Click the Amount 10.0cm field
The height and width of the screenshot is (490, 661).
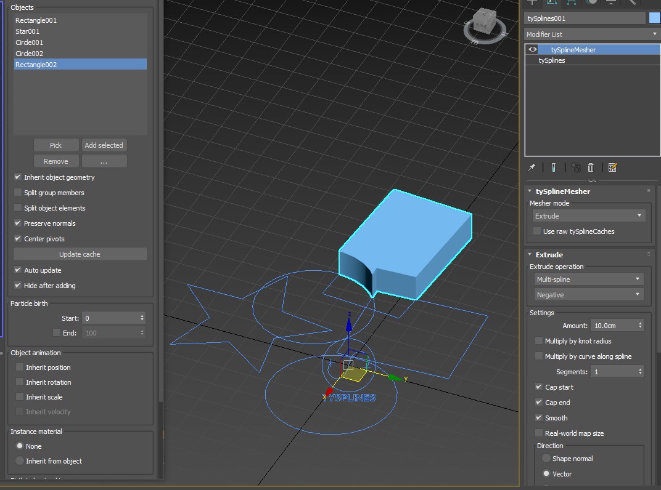click(x=614, y=326)
